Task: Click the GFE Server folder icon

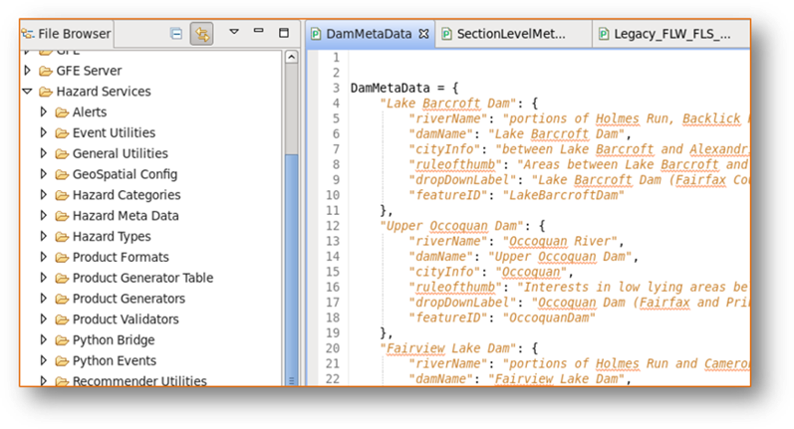Action: point(46,71)
